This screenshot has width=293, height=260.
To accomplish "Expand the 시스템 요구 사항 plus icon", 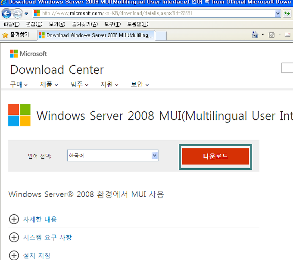I will click(x=14, y=238).
